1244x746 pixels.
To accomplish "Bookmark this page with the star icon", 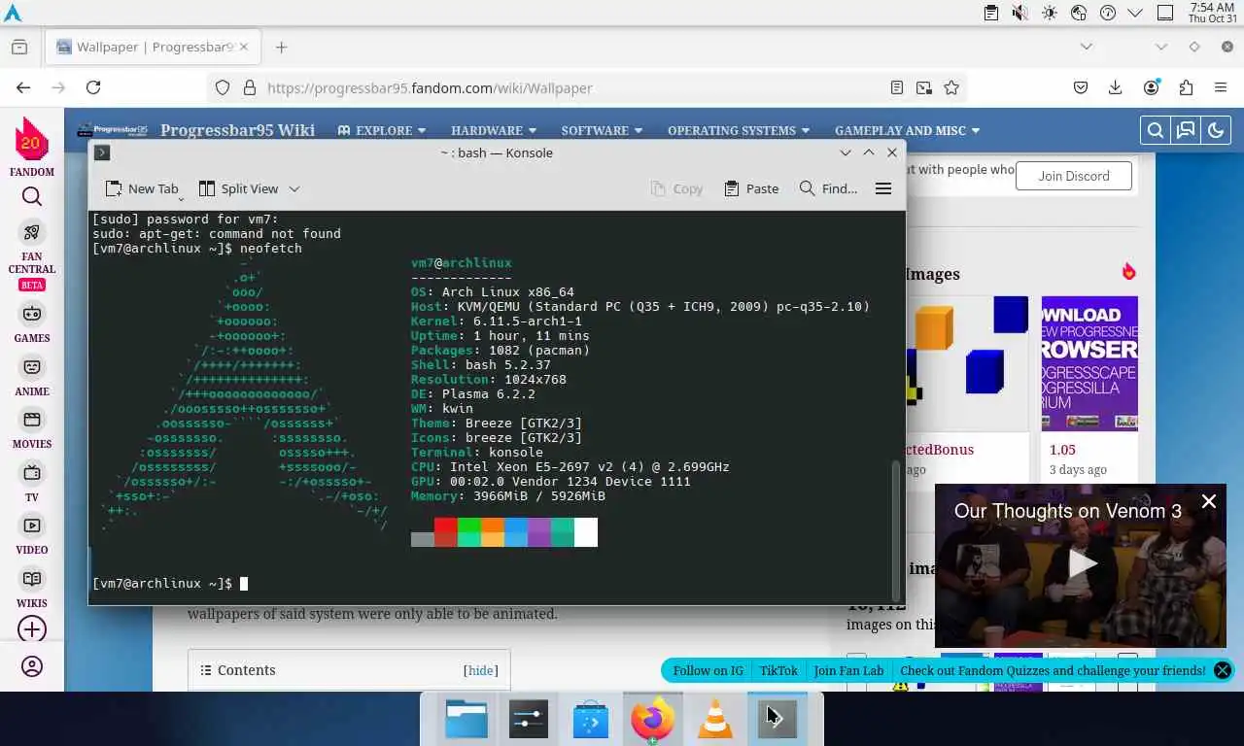I will (x=951, y=87).
